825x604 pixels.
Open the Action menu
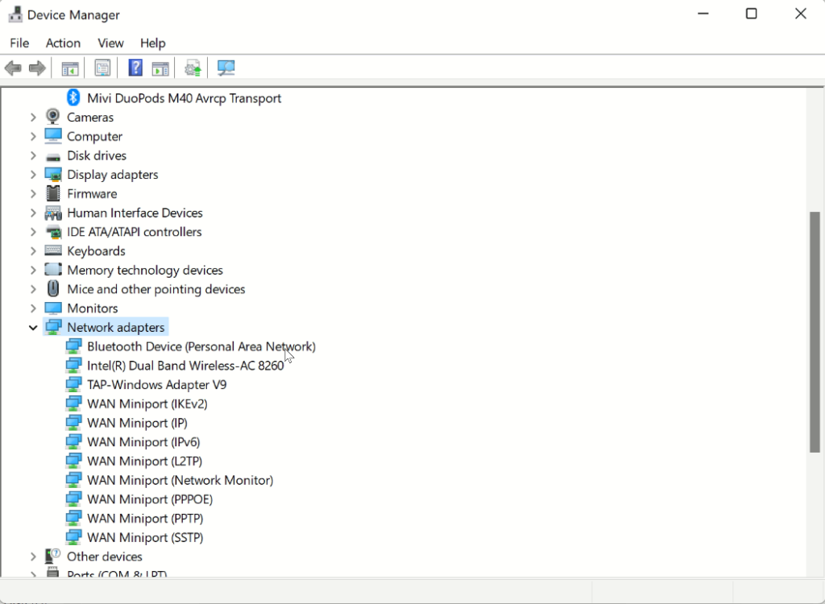click(x=63, y=43)
